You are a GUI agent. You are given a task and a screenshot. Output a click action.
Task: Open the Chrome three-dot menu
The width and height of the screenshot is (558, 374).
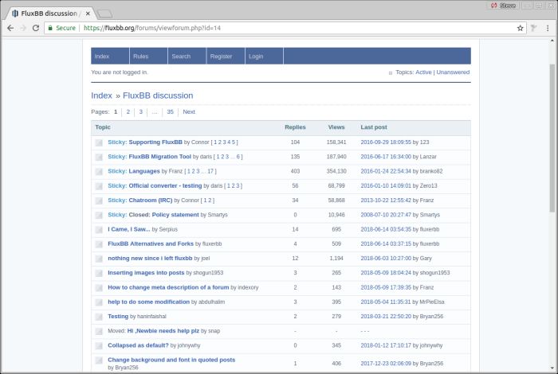pos(548,28)
